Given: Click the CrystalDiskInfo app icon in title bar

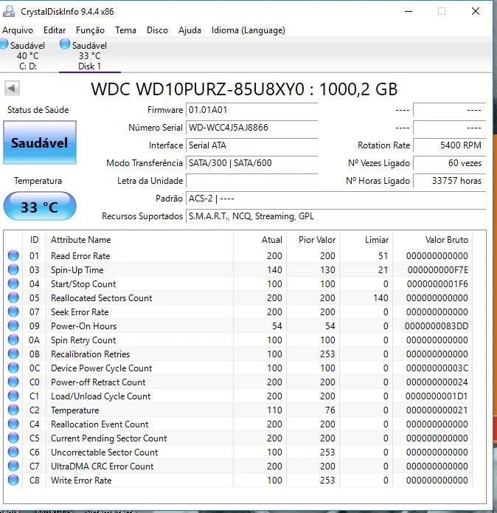Looking at the screenshot, I should (9, 11).
